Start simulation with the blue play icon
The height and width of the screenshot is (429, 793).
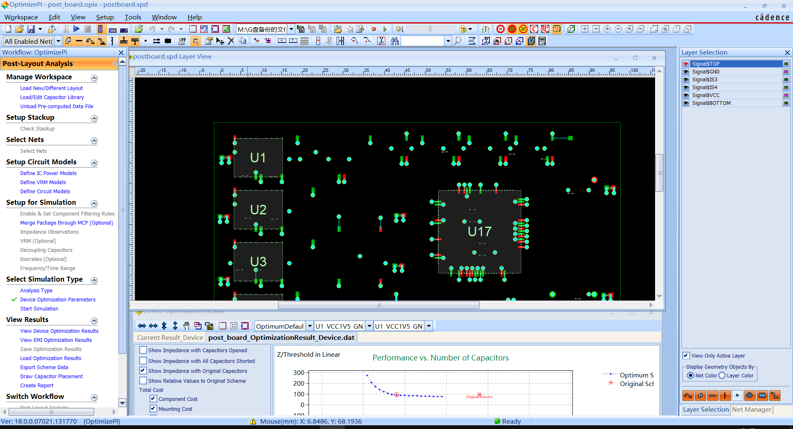(76, 29)
